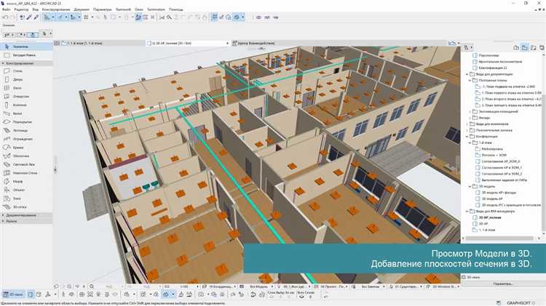Toggle the highlighted Trace icon in toolbar
The image size is (546, 306).
138,17
